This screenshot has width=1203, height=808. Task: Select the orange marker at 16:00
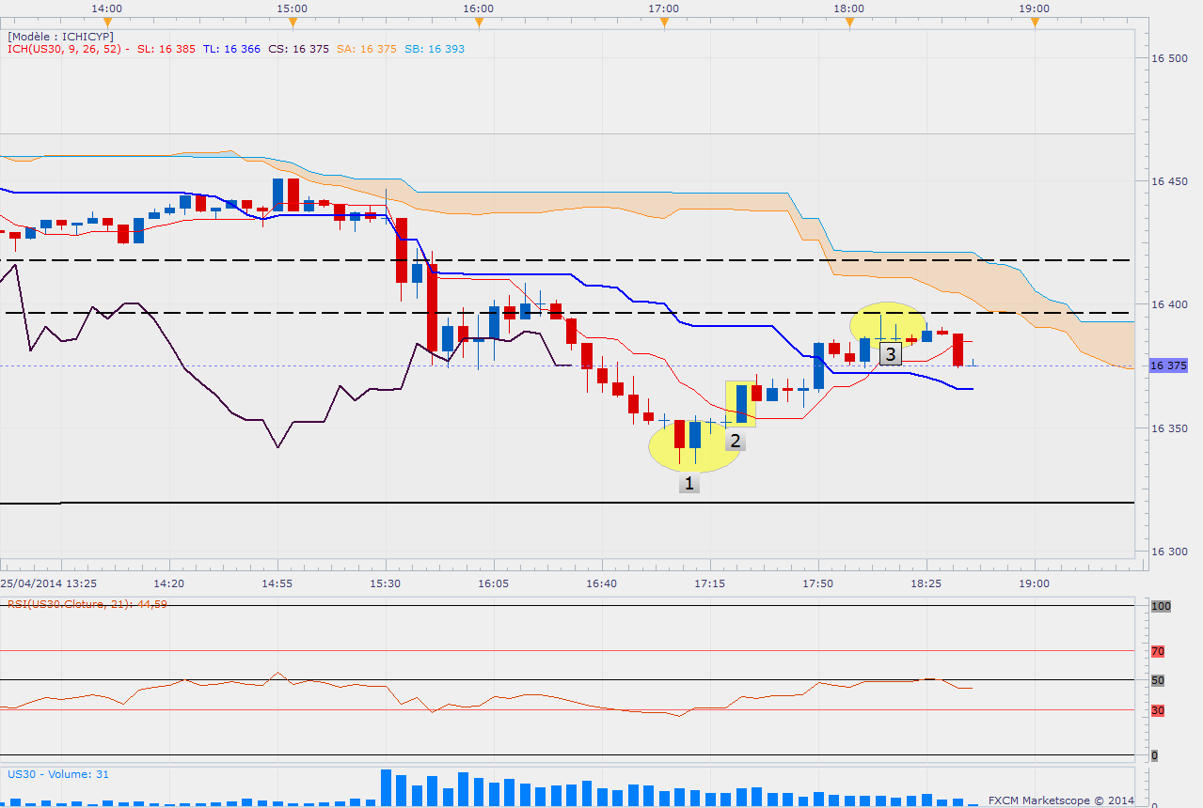click(x=479, y=21)
